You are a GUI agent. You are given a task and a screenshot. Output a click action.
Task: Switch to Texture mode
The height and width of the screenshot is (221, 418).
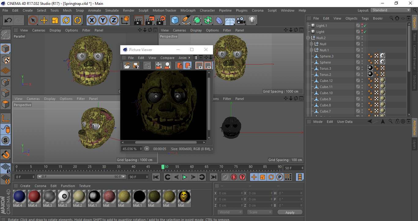tap(6, 60)
